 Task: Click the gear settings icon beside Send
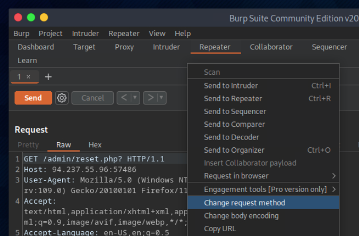click(62, 98)
